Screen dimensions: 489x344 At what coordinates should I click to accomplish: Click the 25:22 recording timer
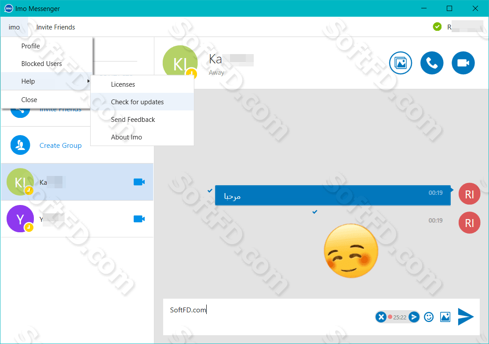tap(399, 318)
